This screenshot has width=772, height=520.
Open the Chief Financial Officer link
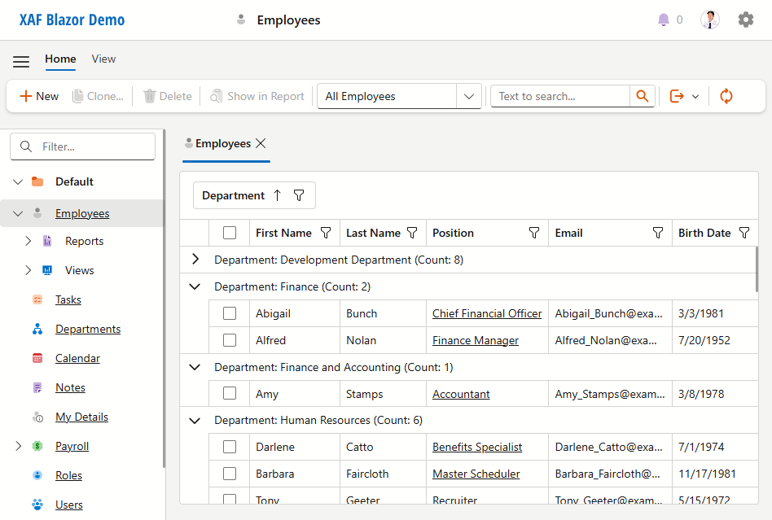pyautogui.click(x=487, y=313)
